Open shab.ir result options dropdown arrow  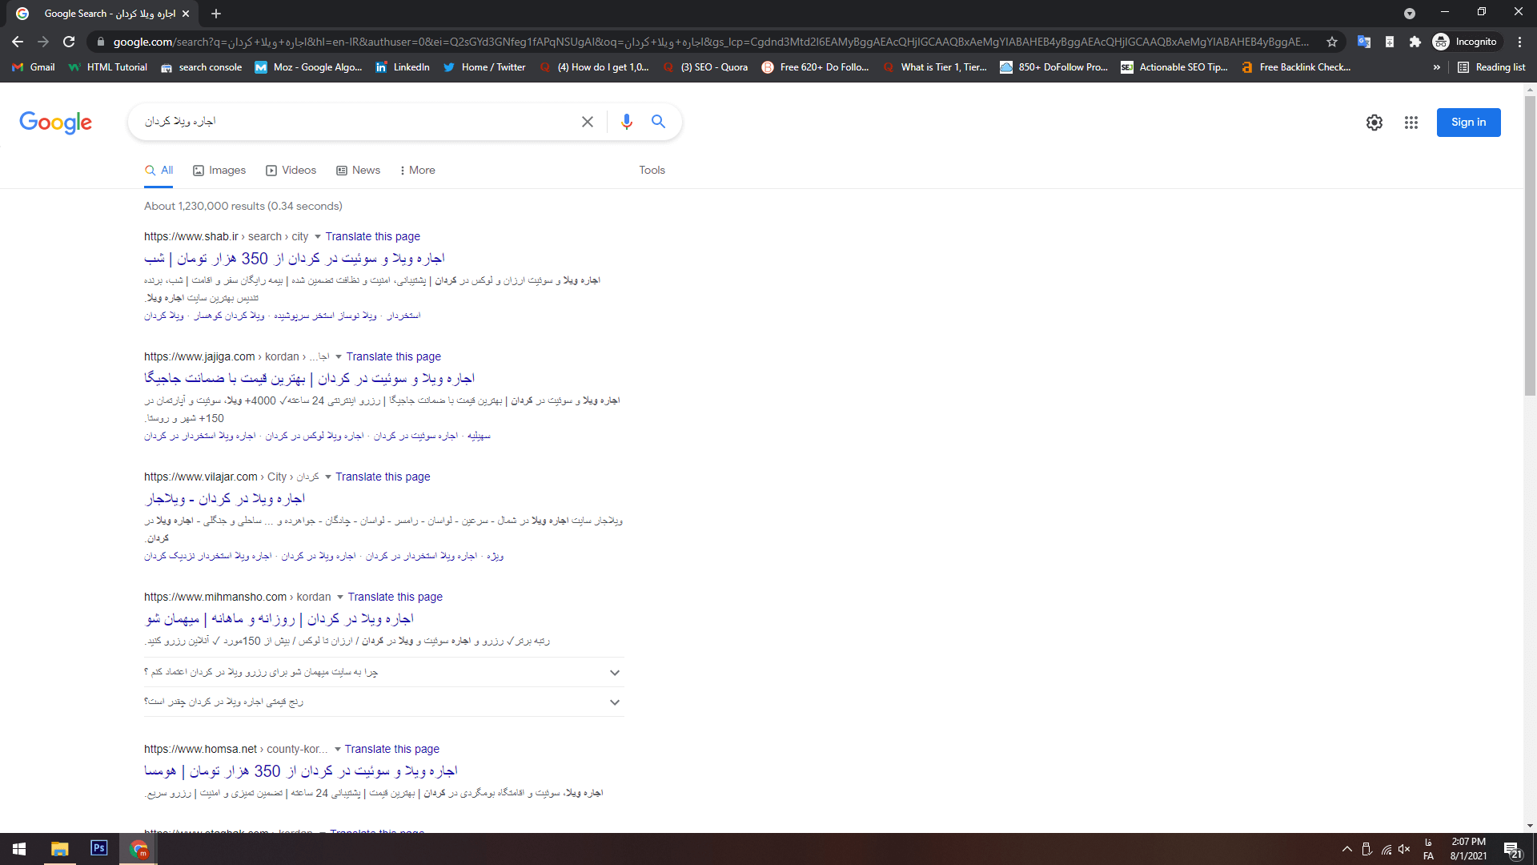click(318, 237)
